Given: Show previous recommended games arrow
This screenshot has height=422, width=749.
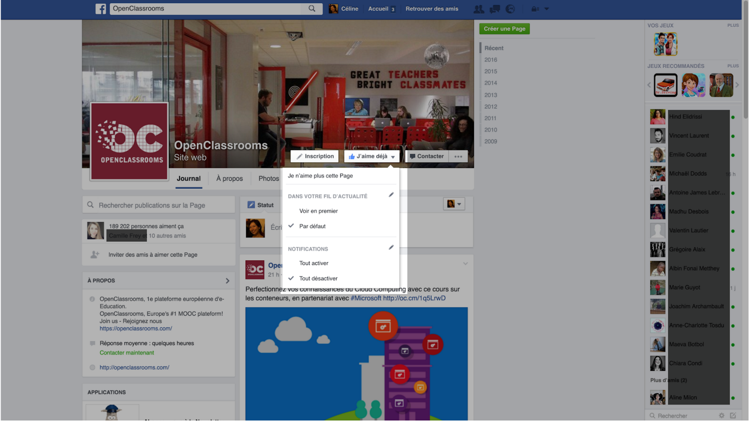Looking at the screenshot, I should point(649,85).
